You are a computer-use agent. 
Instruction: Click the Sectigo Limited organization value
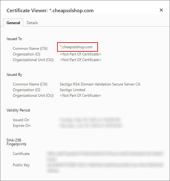click(x=72, y=90)
